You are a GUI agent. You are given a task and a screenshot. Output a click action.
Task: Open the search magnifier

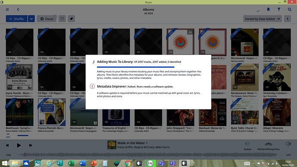tap(289, 9)
